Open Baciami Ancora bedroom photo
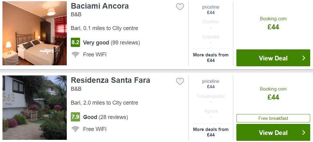 34,33
